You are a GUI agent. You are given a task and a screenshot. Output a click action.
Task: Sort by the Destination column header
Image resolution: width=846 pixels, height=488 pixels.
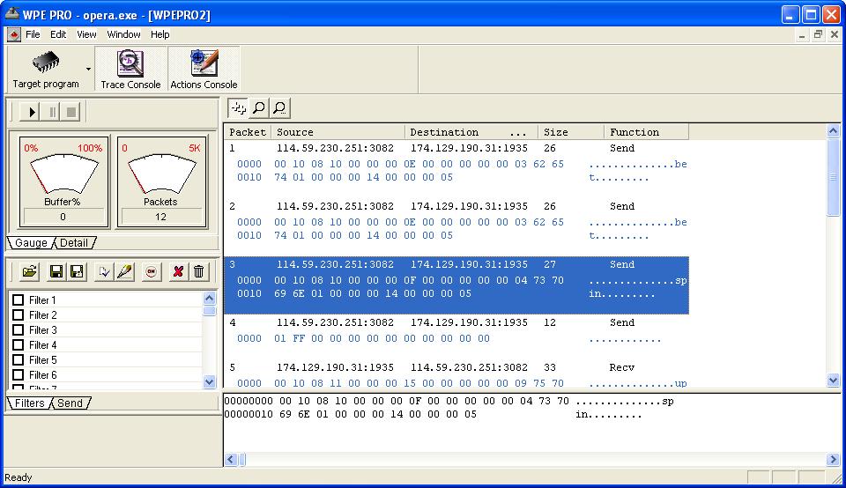[471, 132]
